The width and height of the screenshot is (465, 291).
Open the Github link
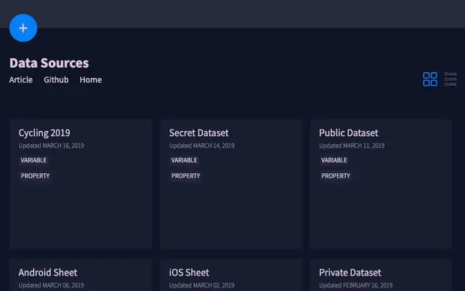(x=56, y=80)
